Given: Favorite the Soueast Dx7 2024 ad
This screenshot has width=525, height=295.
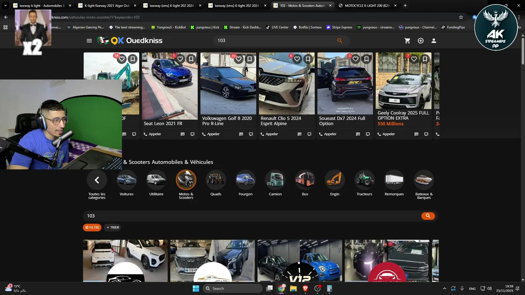Looking at the screenshot, I should 356,59.
